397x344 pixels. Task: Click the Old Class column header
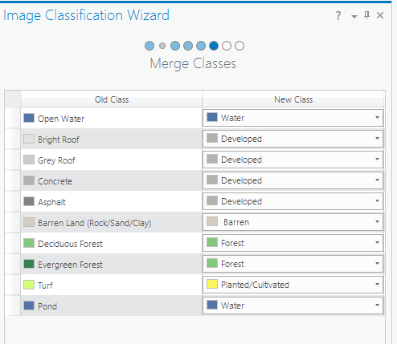pos(112,99)
